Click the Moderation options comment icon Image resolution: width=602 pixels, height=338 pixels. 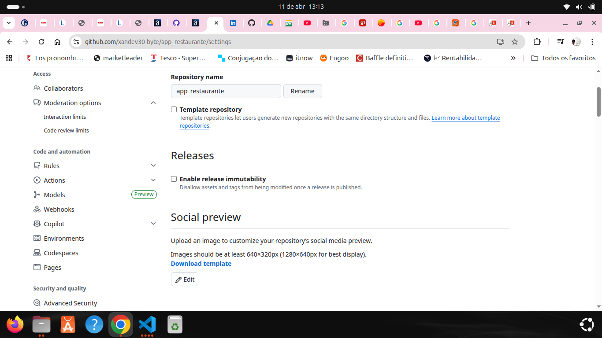[37, 103]
